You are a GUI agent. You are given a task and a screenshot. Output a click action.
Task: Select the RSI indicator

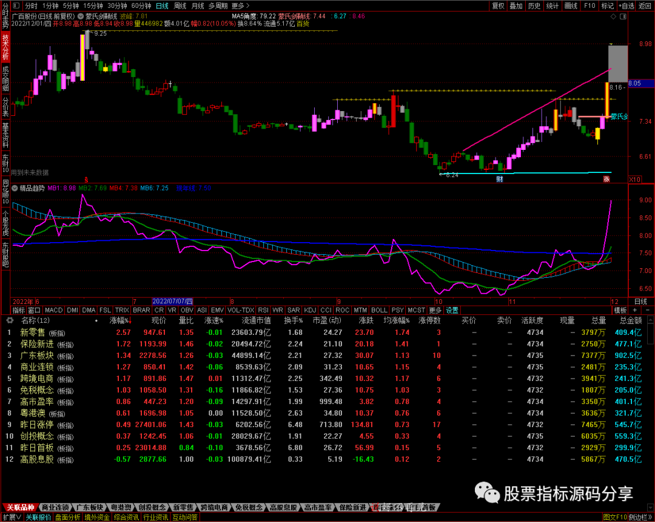(263, 310)
